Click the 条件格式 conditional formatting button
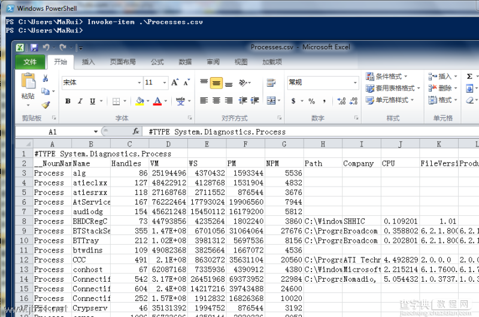479x317 pixels. 387,77
